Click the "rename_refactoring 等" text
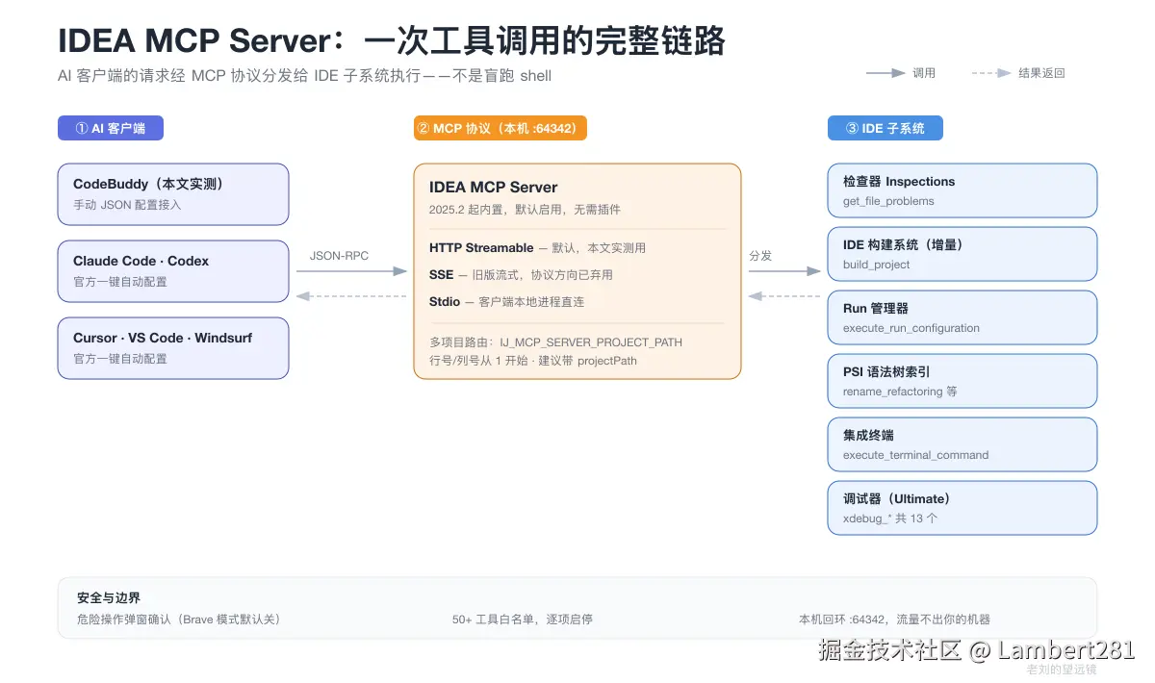The width and height of the screenshot is (1155, 683). [900, 392]
